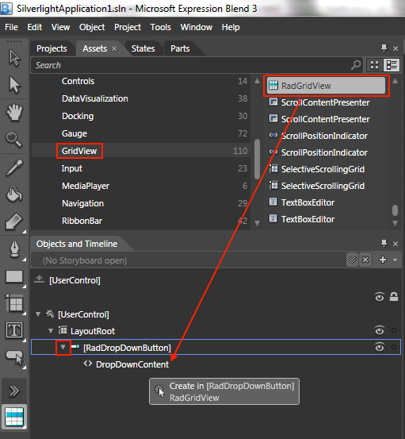Select the Zoom magnifier tool
The image size is (405, 439).
(x=14, y=140)
